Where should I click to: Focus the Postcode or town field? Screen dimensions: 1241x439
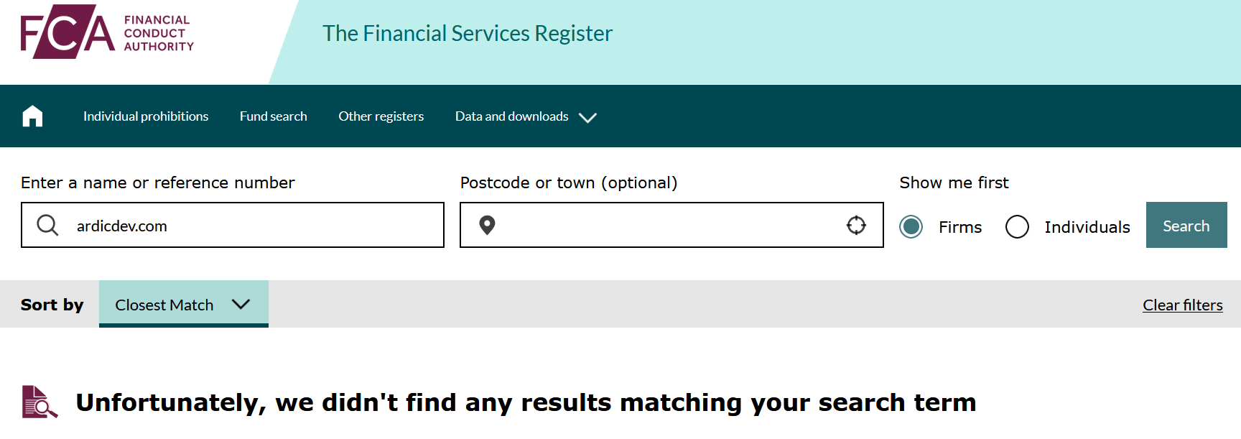[x=671, y=225]
